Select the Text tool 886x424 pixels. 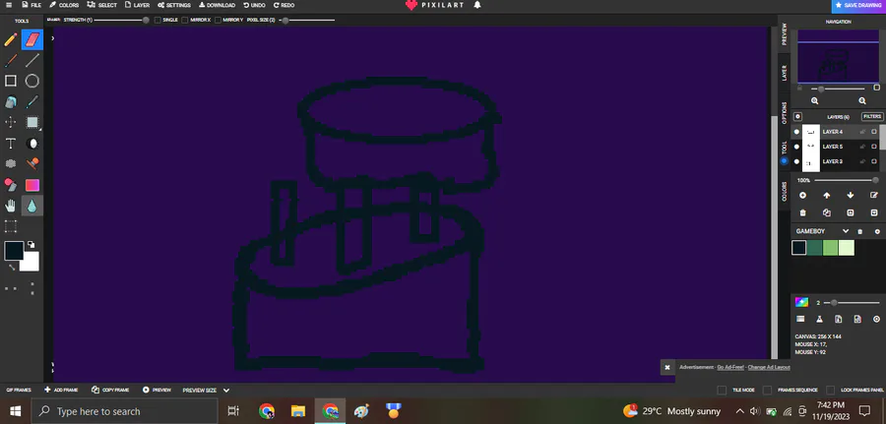click(10, 143)
